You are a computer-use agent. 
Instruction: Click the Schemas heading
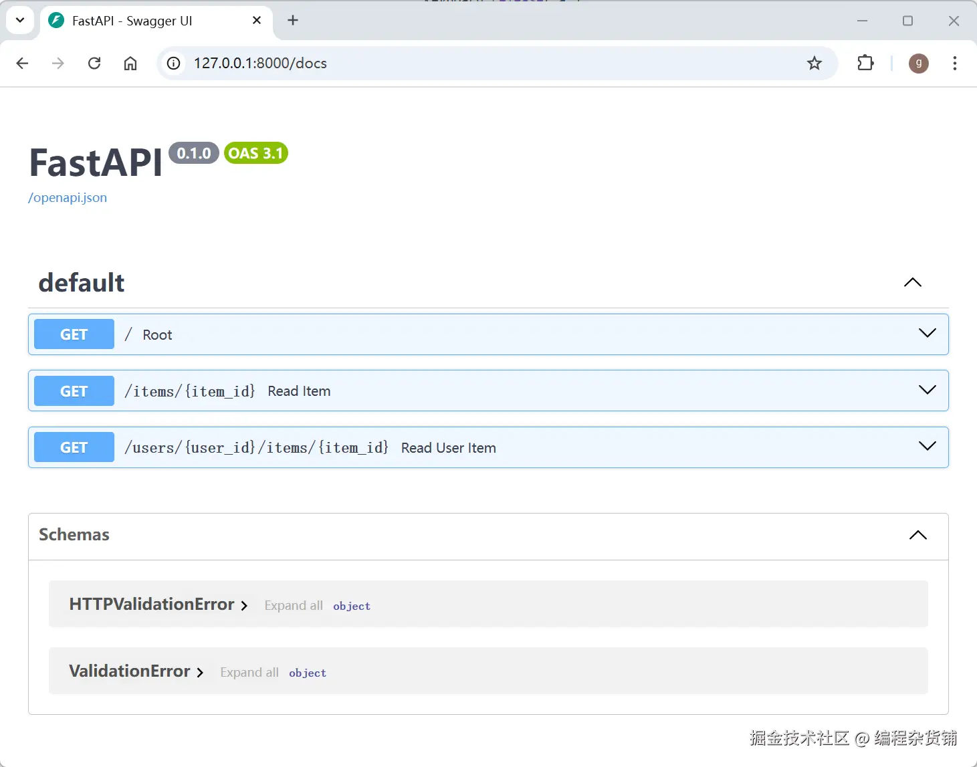tap(74, 534)
